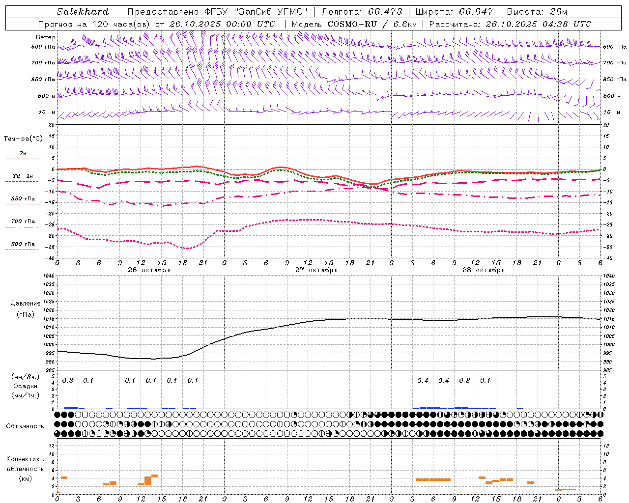
Task: Click the (мм/1ч.) precipitation unit label
Action: 26,395
